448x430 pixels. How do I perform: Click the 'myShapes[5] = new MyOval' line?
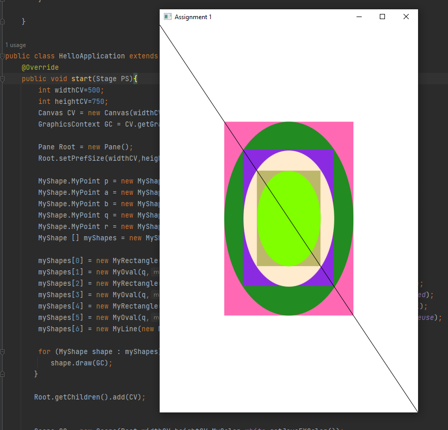99,318
